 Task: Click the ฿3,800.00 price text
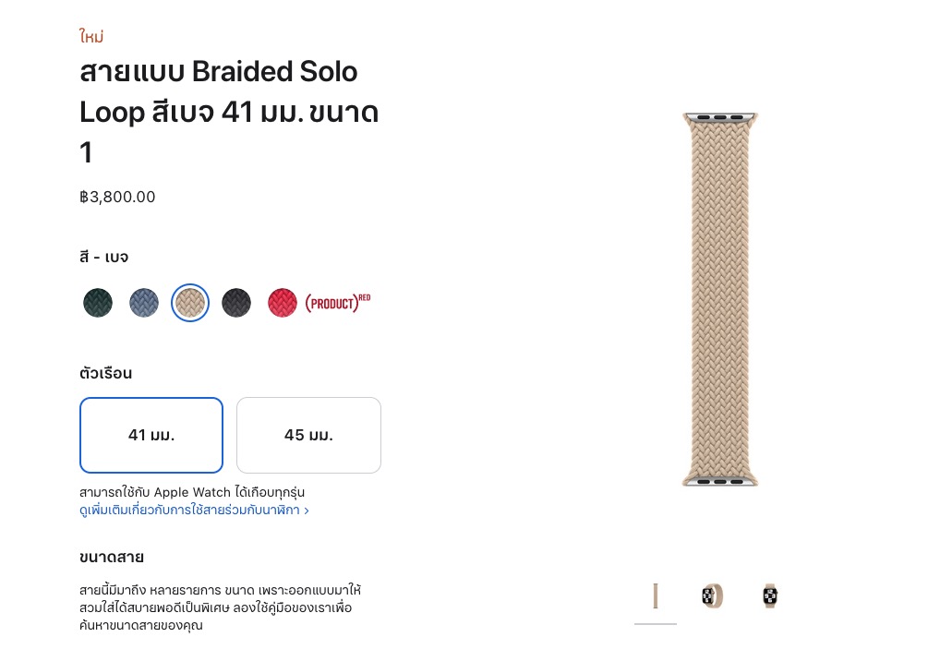[117, 197]
